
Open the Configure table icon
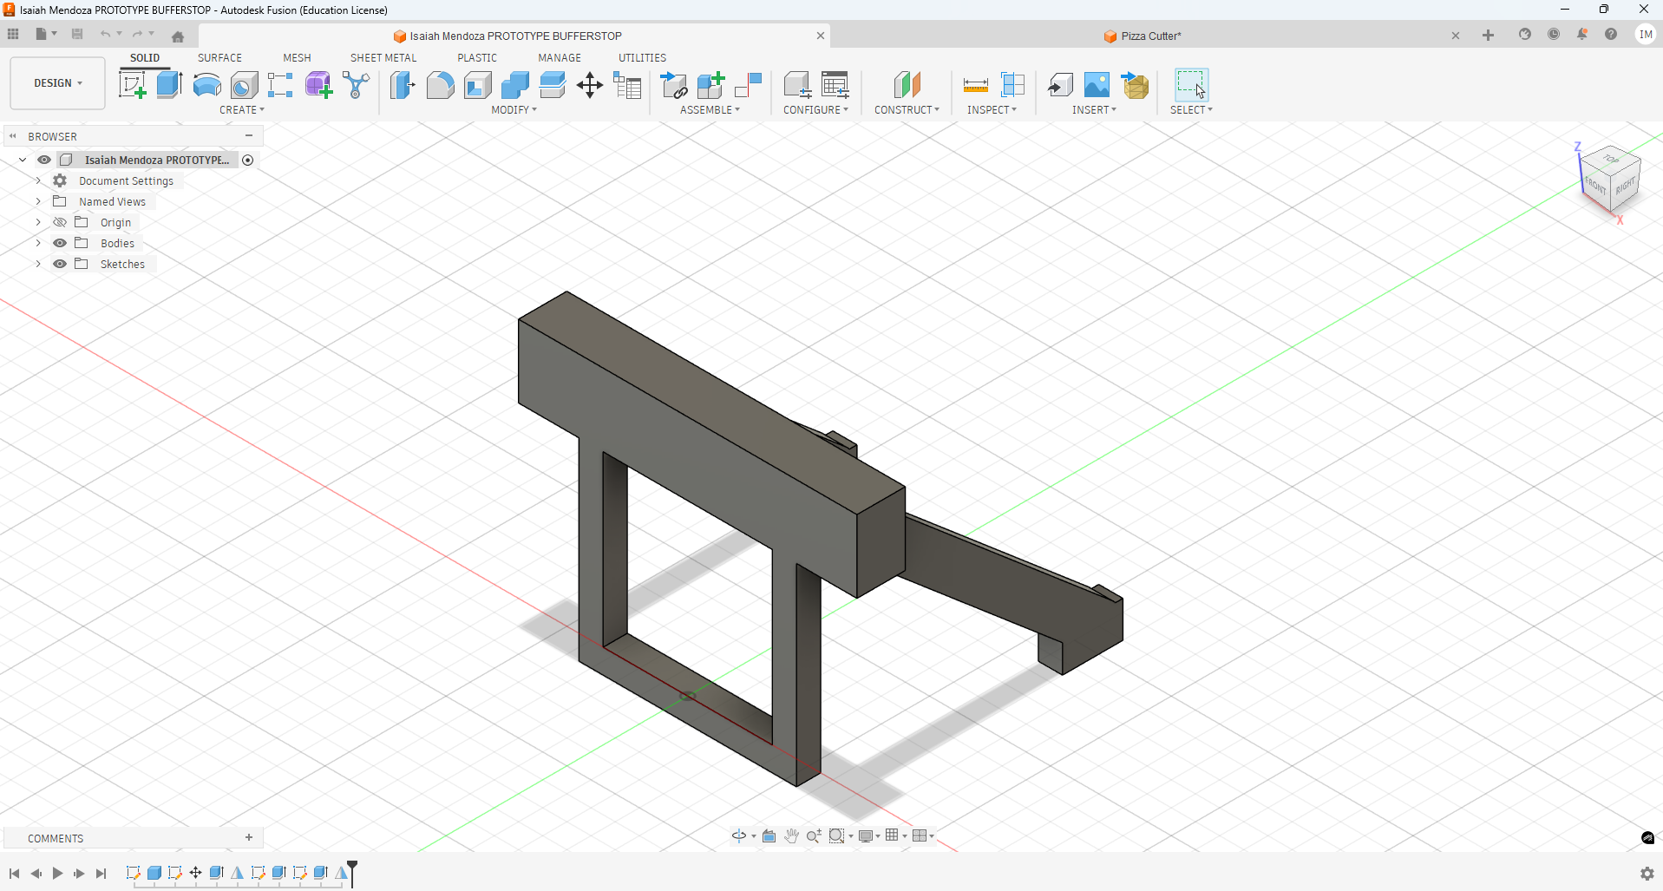coord(835,85)
